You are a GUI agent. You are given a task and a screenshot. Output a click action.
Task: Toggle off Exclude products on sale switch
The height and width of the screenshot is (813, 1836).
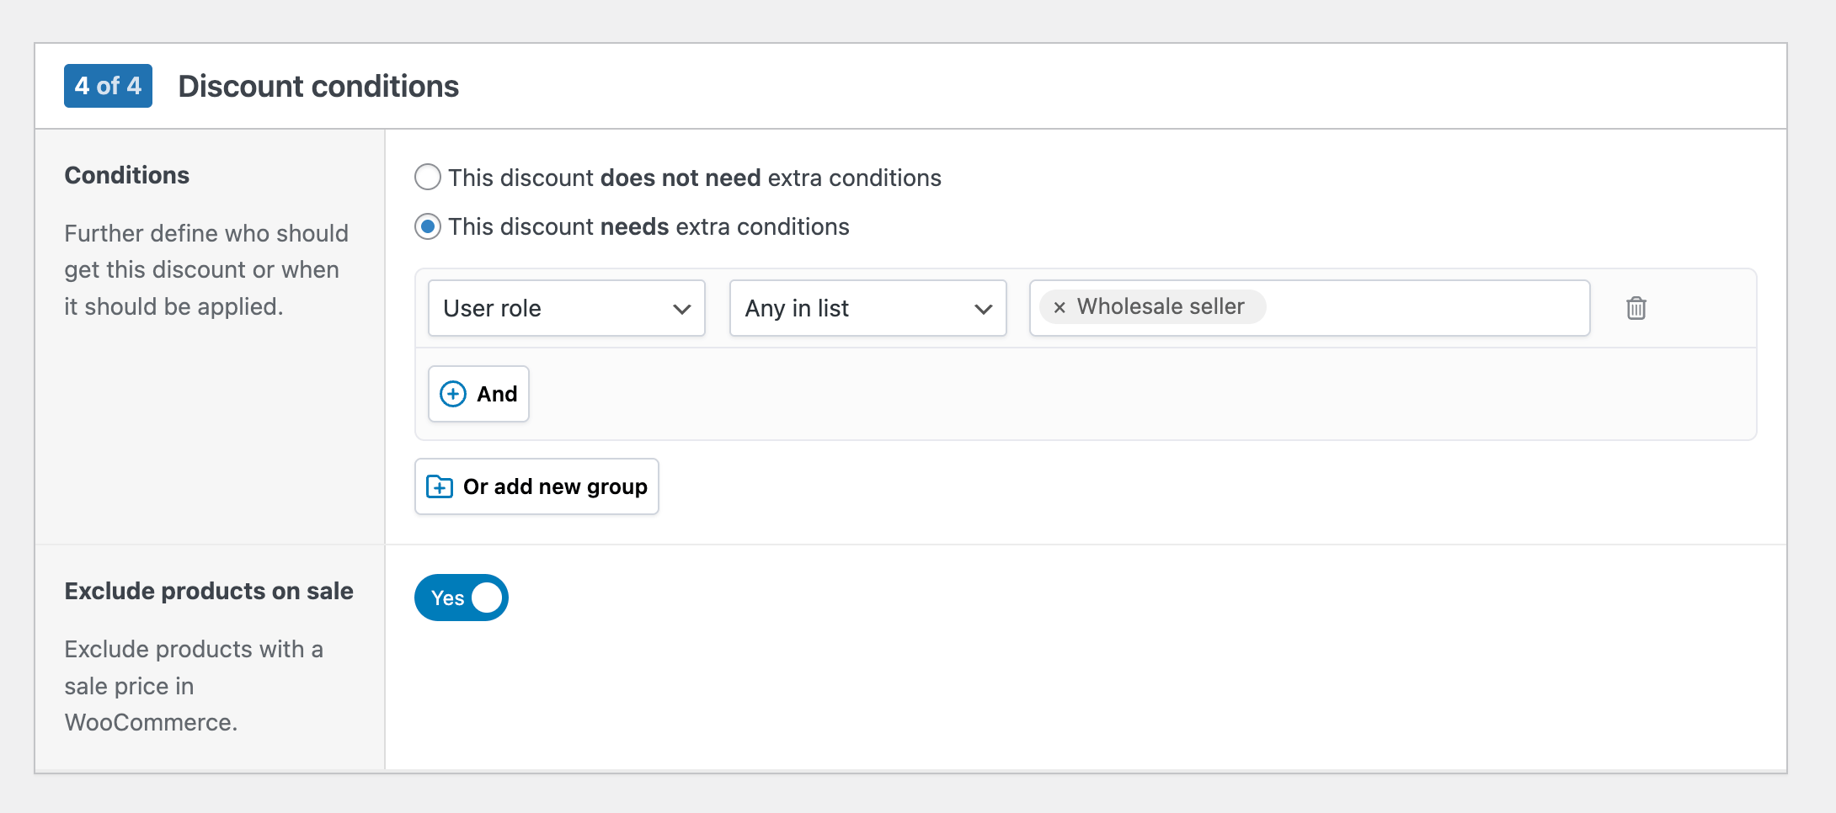tap(461, 598)
